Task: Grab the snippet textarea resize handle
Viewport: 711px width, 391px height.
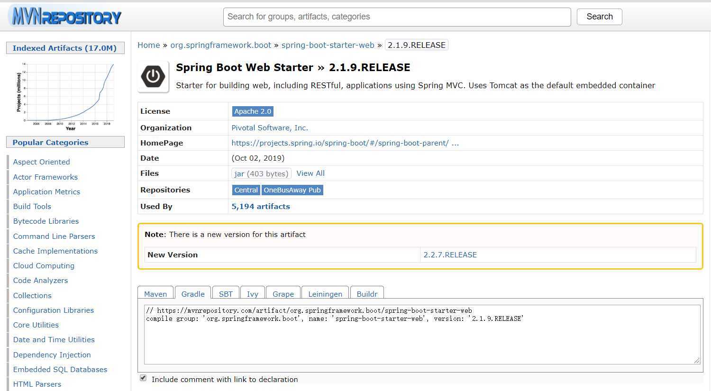Action: point(697,361)
